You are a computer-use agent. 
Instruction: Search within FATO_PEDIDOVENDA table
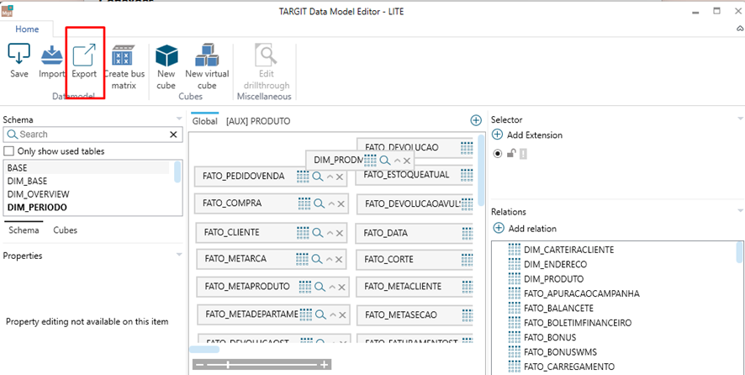click(317, 177)
